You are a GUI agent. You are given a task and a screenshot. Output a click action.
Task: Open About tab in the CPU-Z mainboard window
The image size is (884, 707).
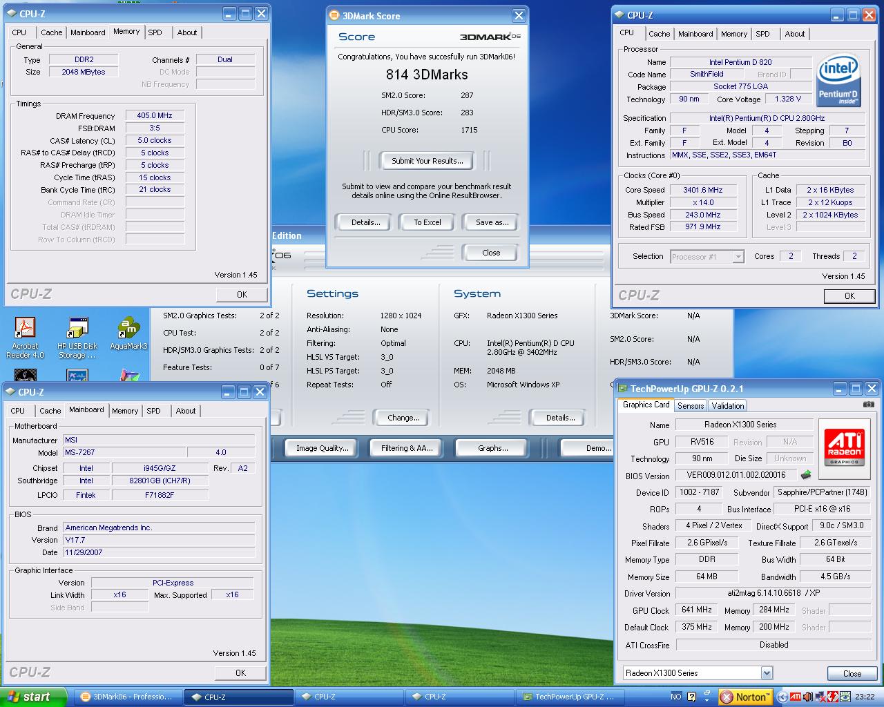185,411
